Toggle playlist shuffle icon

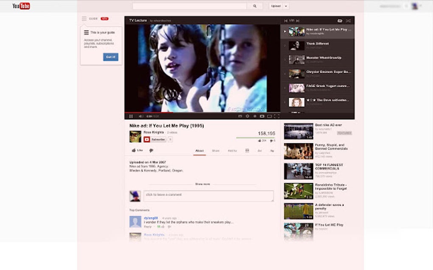click(x=348, y=21)
